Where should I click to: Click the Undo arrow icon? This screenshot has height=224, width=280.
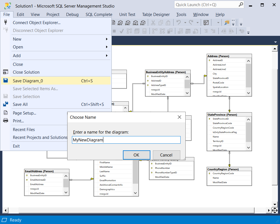point(178,22)
